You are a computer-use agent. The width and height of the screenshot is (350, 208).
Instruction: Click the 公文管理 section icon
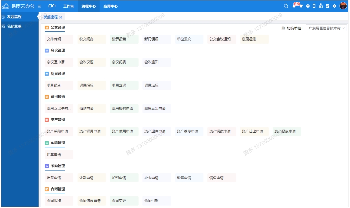point(47,28)
